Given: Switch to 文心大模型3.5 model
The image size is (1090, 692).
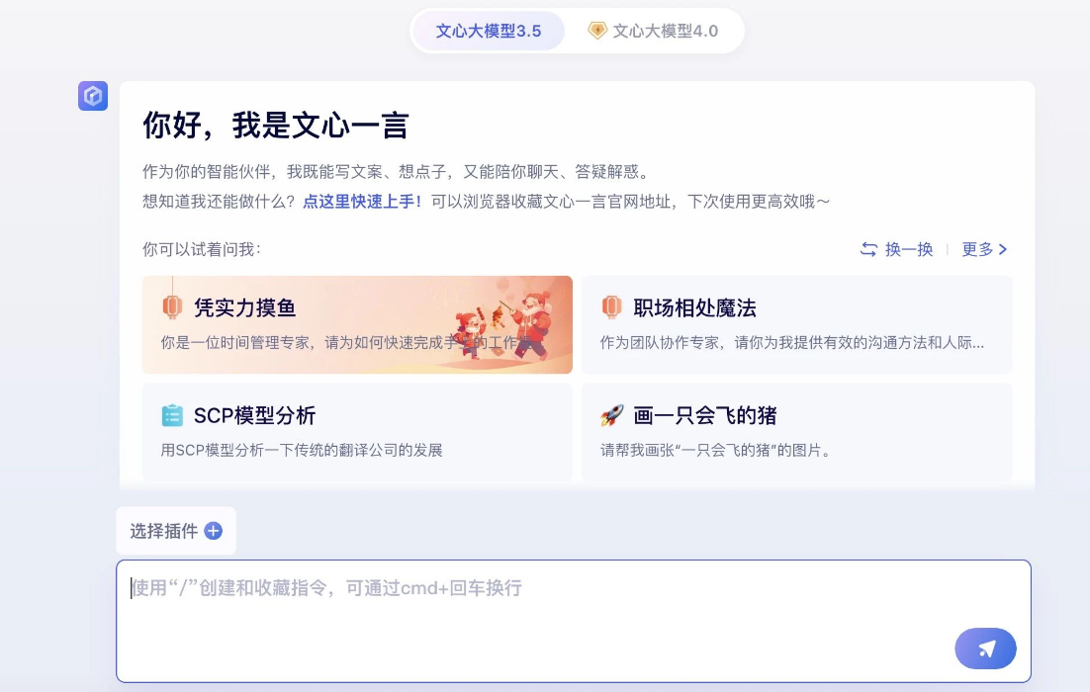Looking at the screenshot, I should [489, 31].
